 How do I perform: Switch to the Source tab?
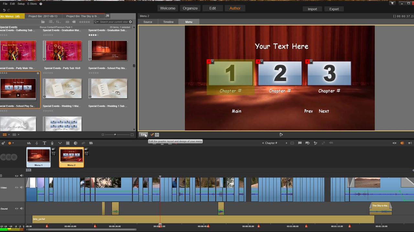(148, 22)
